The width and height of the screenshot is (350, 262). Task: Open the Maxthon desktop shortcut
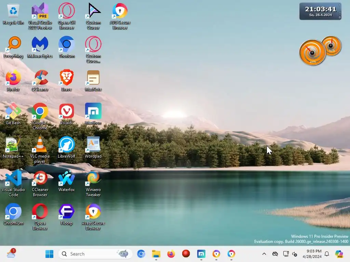coord(93,114)
